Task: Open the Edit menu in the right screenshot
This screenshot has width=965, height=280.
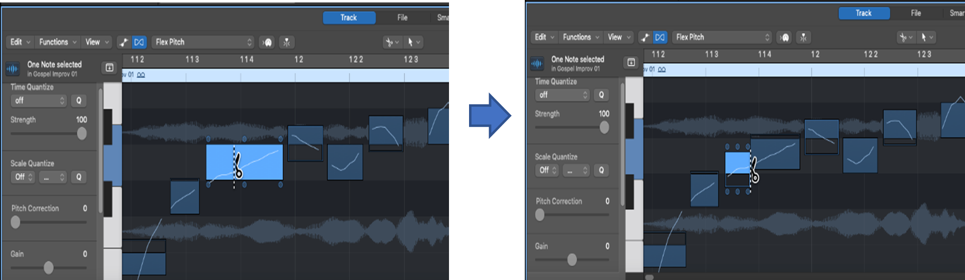Action: click(x=544, y=37)
